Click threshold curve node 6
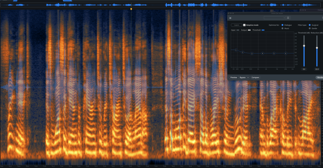323x168 pixels. coord(286,53)
